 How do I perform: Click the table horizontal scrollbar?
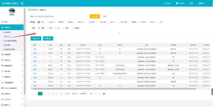(114, 89)
